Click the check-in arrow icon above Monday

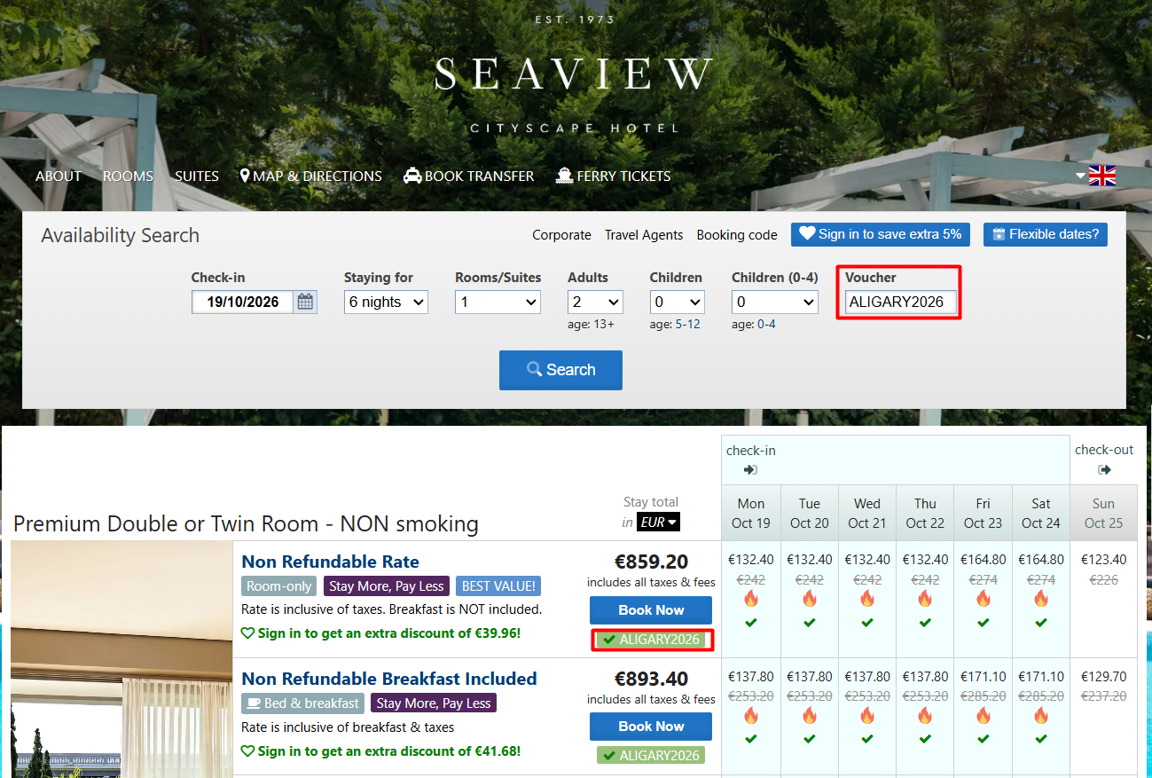(750, 470)
